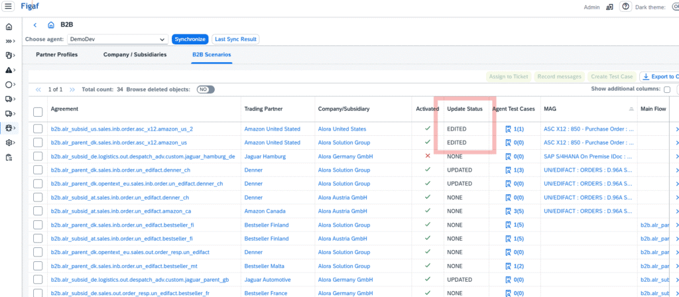Open test cases icon for jaguar_hamburg_de row
679x297 pixels.
509,156
